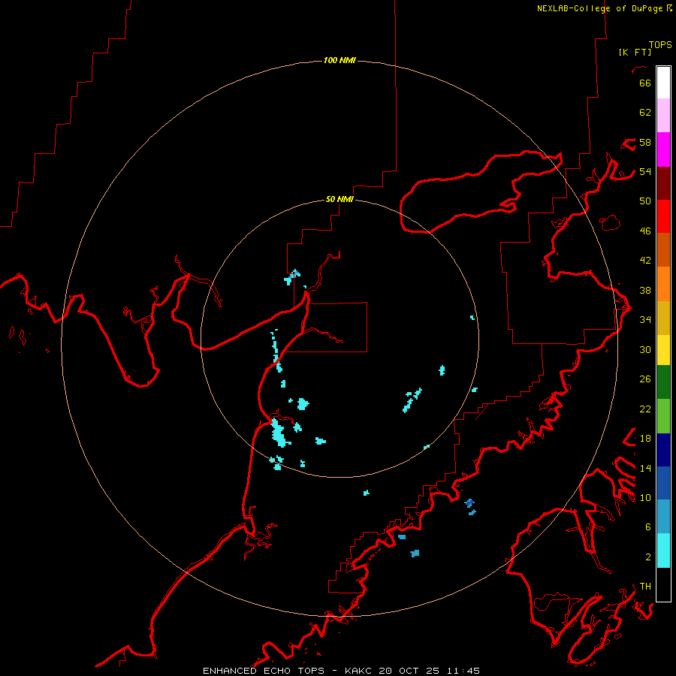Click the legend value 30
This screenshot has width=676, height=676.
coord(645,349)
